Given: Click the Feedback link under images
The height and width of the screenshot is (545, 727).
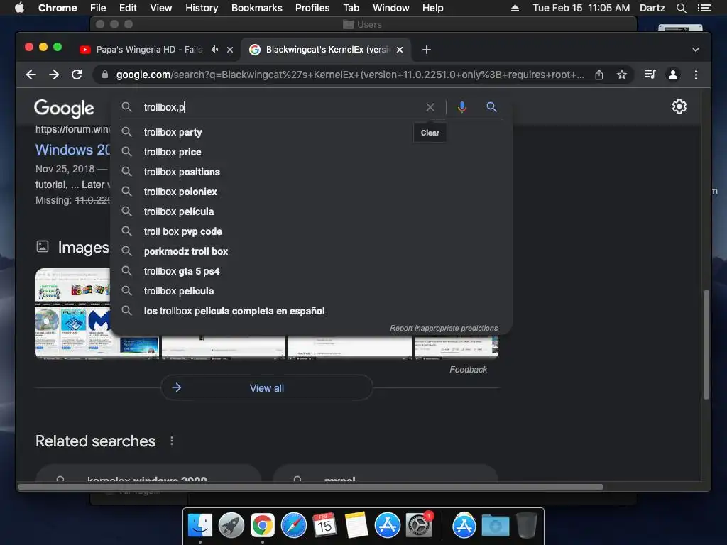Looking at the screenshot, I should click(x=469, y=369).
